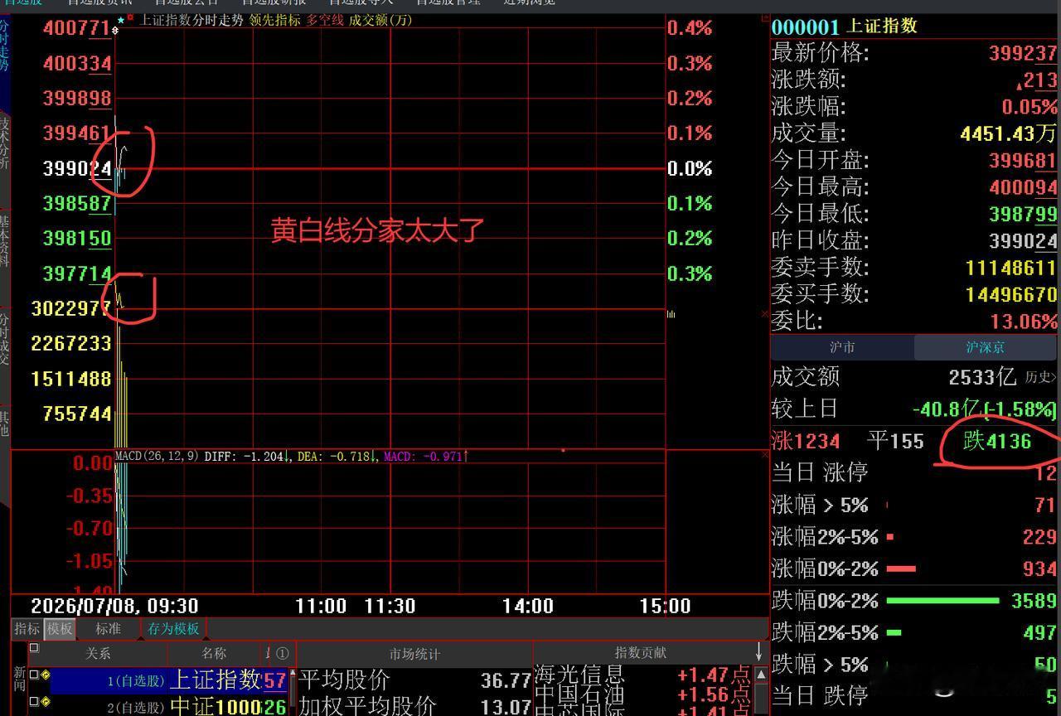Click the 11:30 time axis label
Viewport: 1061px width, 716px height.
pos(389,606)
